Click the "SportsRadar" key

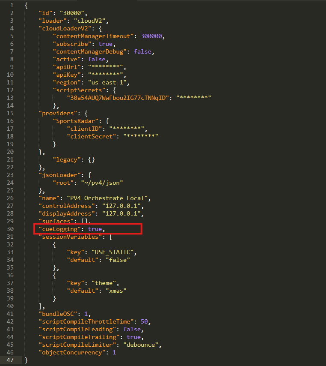(76, 121)
